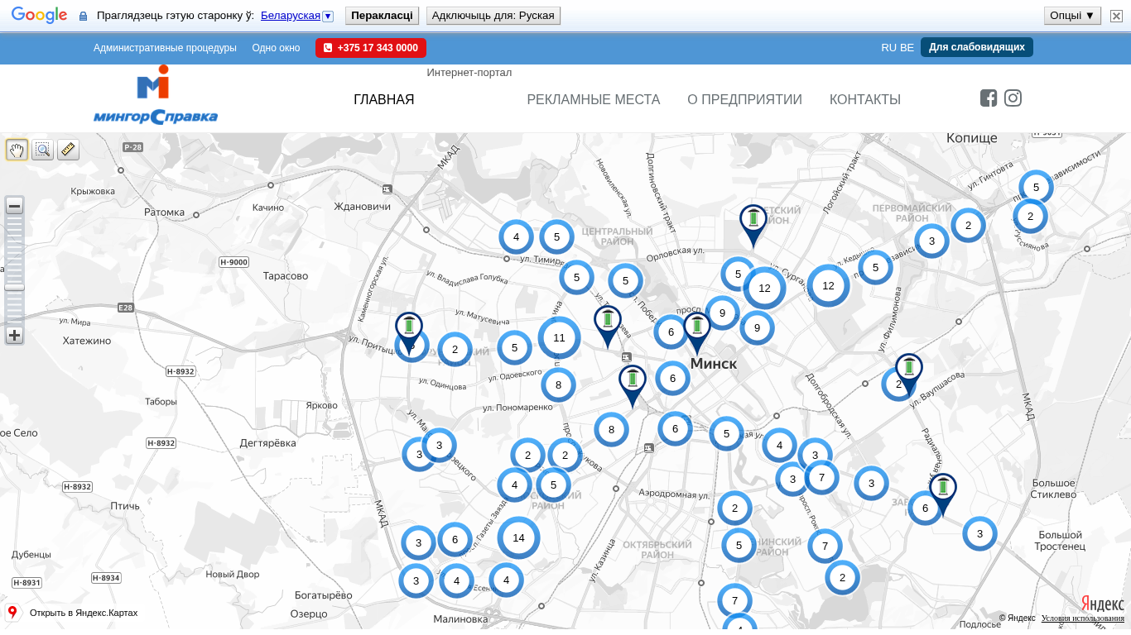Screen dimensions: 1131x635
Task: Enable the Для слабовидящих accessibility mode
Action: 976,47
